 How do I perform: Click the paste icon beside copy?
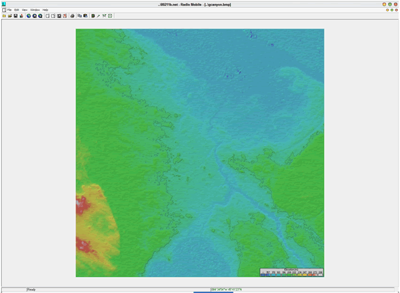[x=85, y=15]
